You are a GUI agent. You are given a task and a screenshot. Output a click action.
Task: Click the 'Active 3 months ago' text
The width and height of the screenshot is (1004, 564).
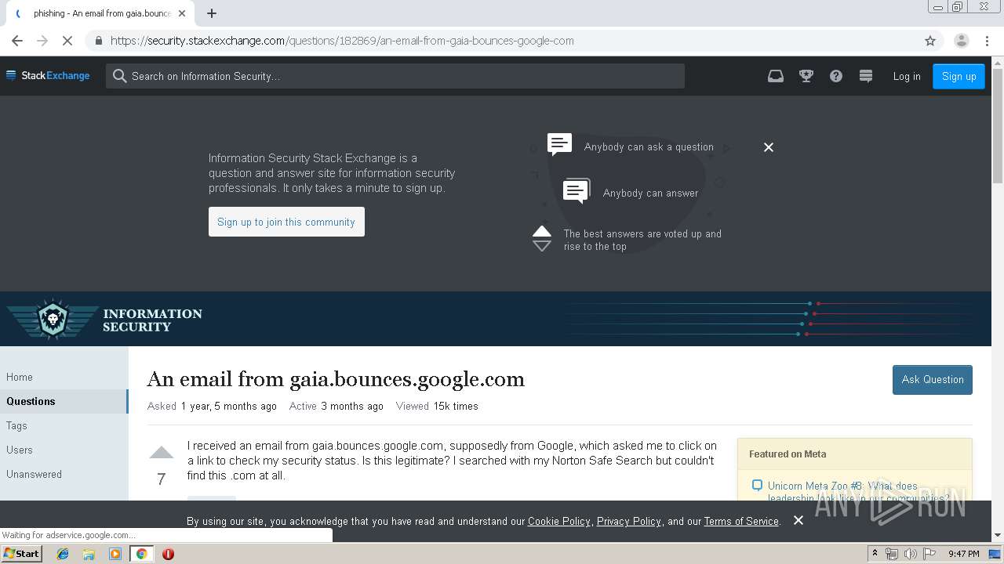point(336,406)
